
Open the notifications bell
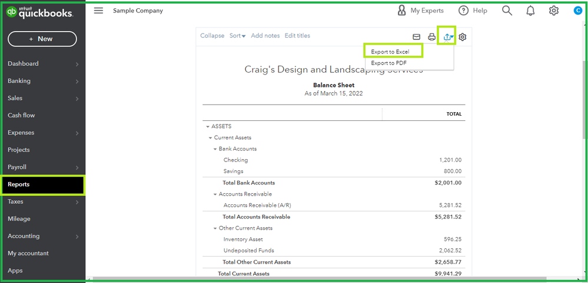pos(530,11)
